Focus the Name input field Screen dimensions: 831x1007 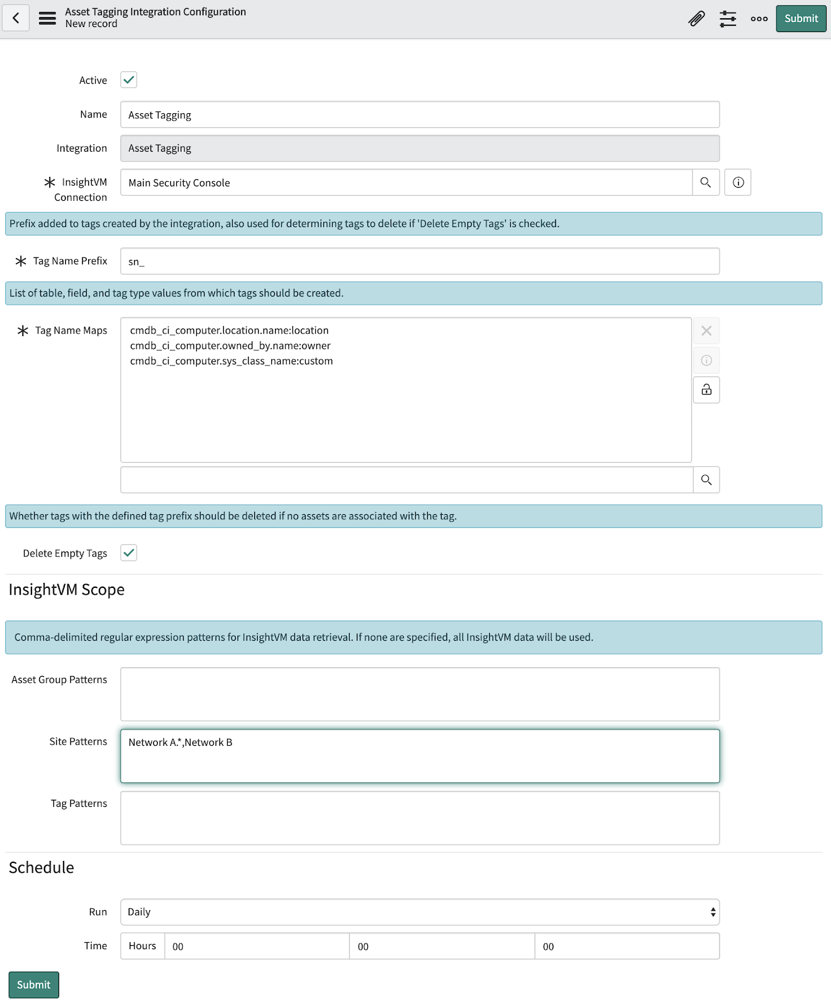click(420, 115)
